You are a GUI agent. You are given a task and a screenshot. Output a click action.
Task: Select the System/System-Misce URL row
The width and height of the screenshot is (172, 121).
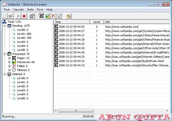(x=137, y=31)
